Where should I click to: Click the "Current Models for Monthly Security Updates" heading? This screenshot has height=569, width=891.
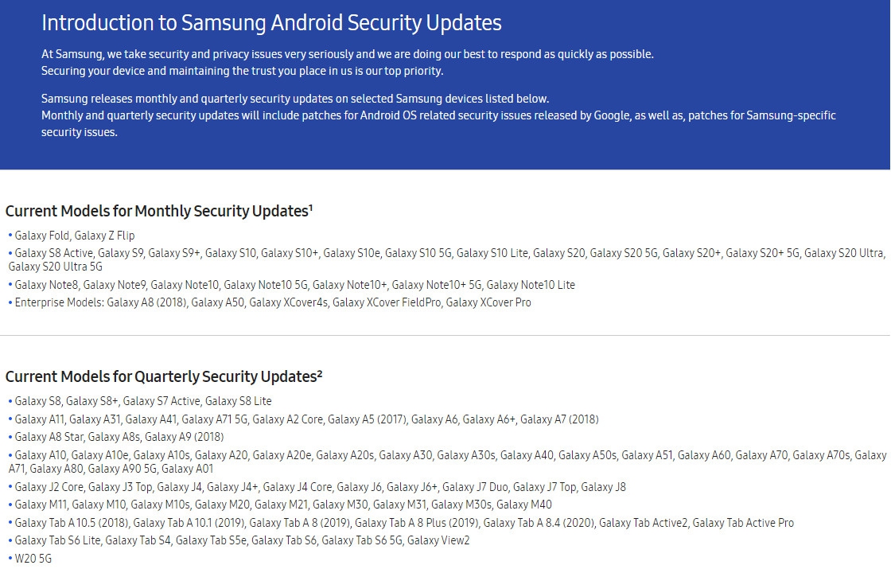(x=157, y=212)
